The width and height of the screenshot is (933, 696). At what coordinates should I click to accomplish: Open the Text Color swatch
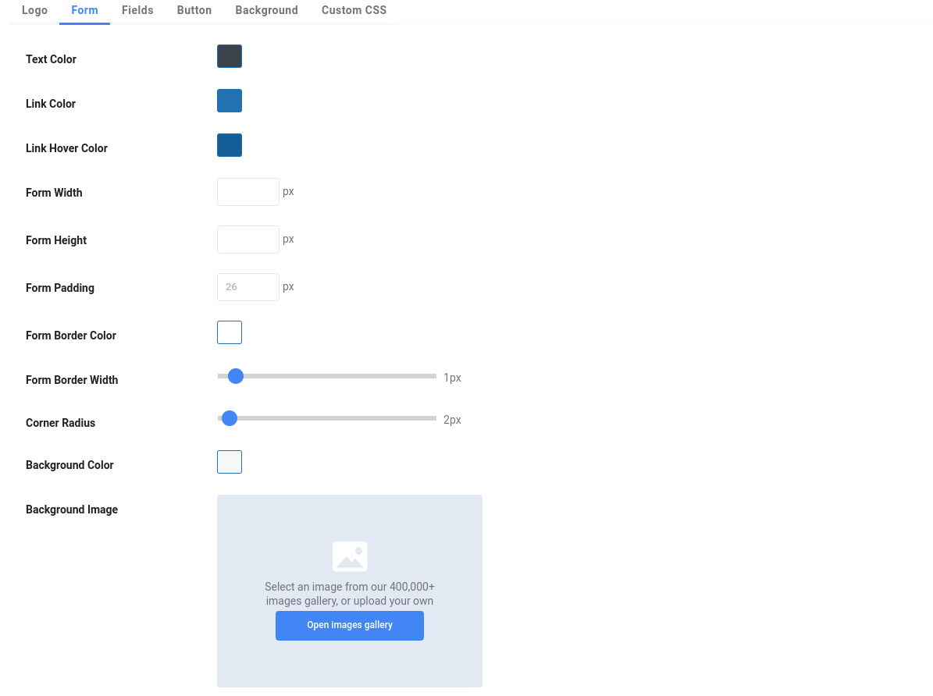230,56
